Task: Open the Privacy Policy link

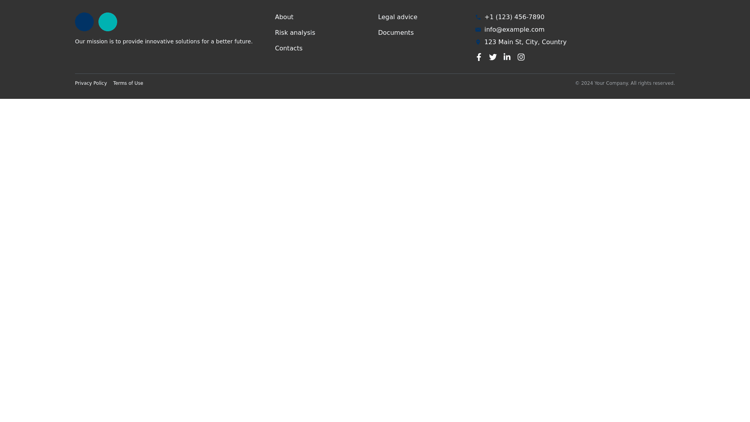Action: [x=91, y=83]
